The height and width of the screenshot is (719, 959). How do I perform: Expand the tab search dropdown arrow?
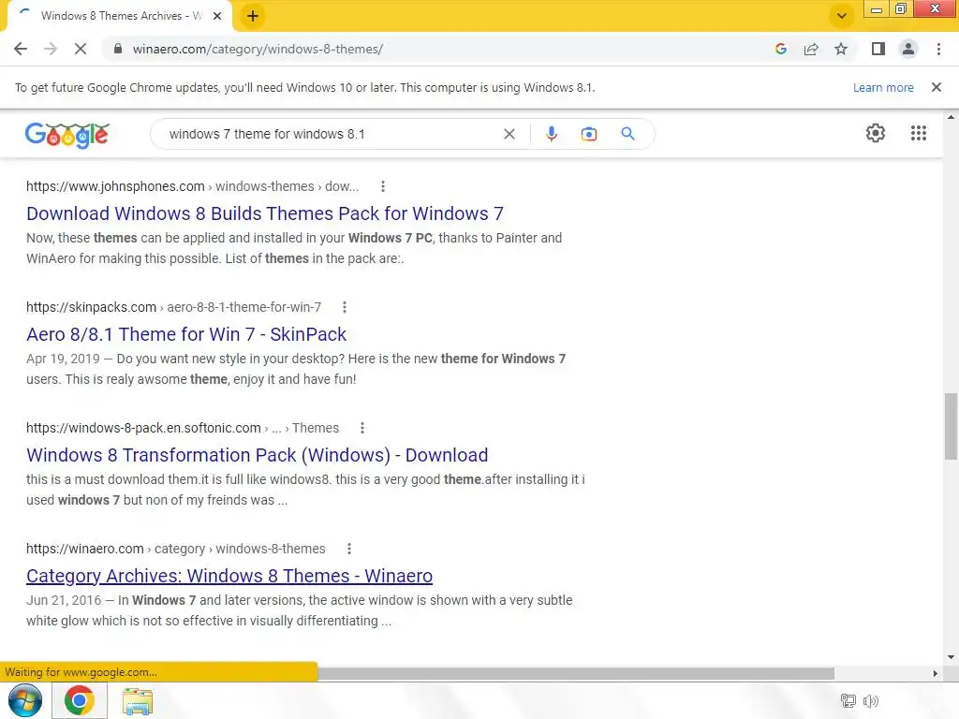[x=842, y=16]
